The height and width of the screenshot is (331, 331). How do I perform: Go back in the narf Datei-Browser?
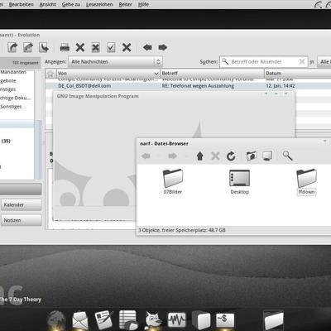click(x=146, y=156)
